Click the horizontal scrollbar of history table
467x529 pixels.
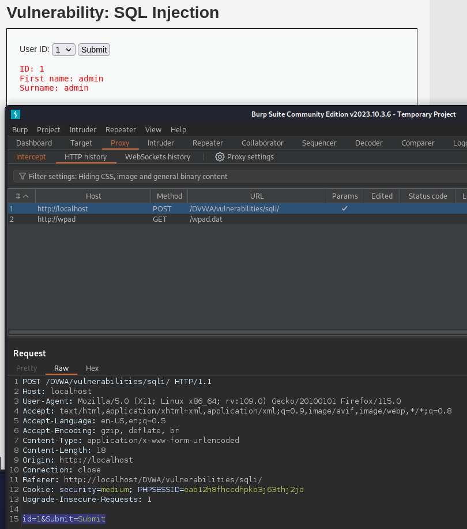(x=238, y=332)
